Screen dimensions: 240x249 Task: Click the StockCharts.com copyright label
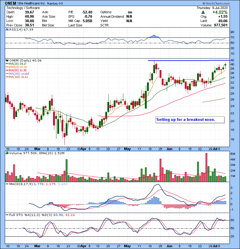[x=216, y=3]
